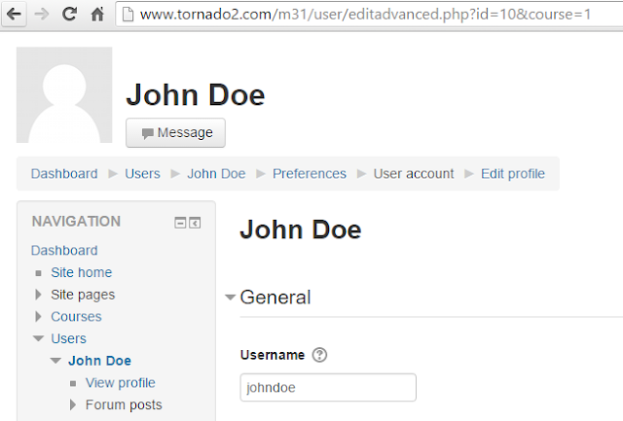Viewport: 623px width, 421px height.
Task: Open Username help question mark icon
Action: (320, 355)
